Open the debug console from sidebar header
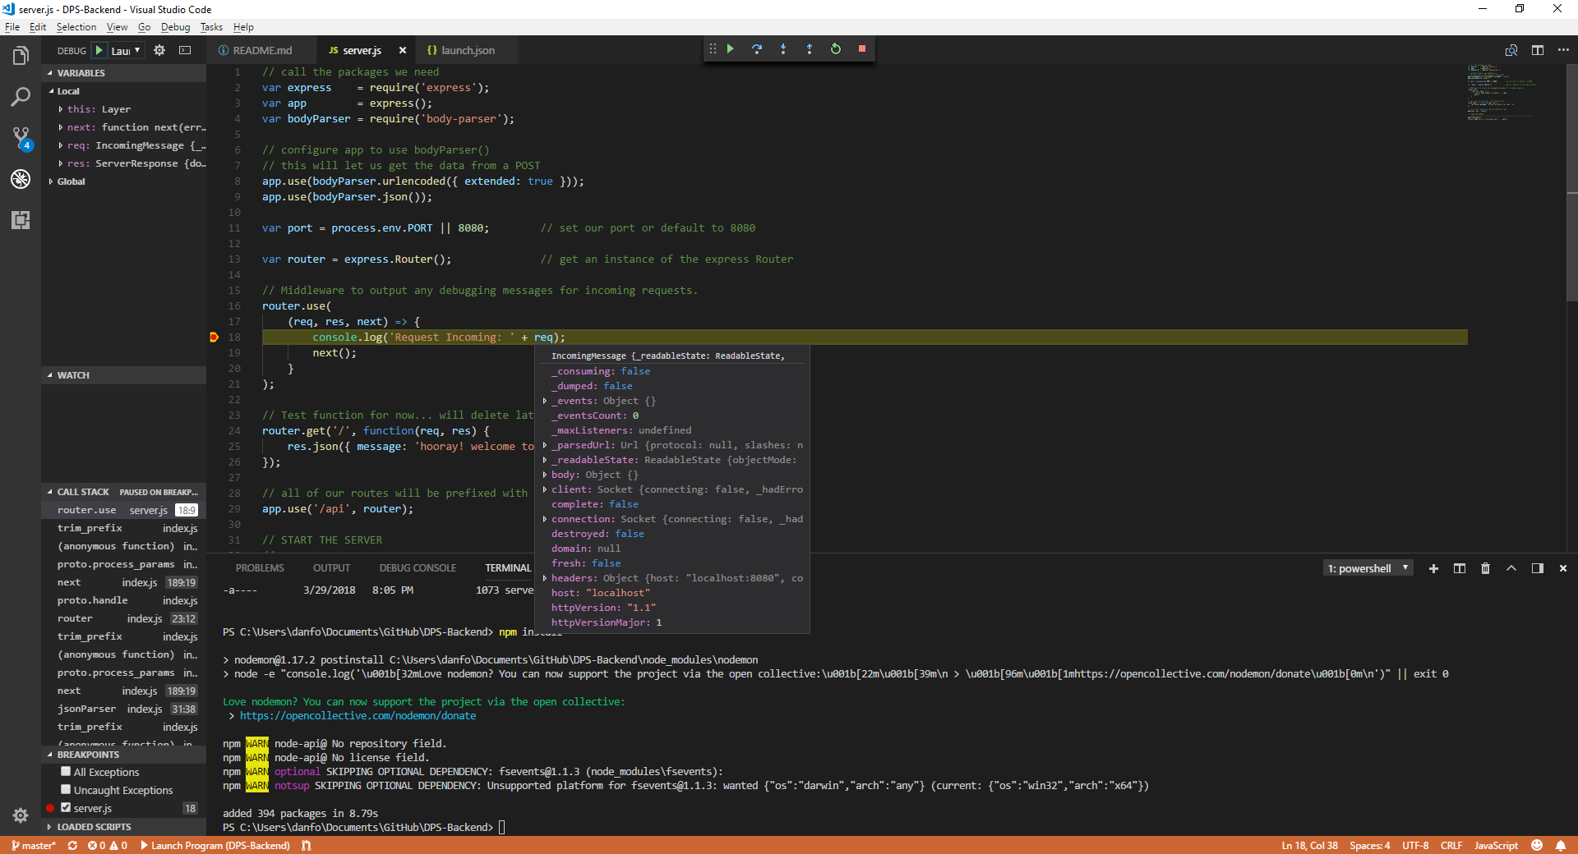Viewport: 1578px width, 854px height. tap(185, 50)
